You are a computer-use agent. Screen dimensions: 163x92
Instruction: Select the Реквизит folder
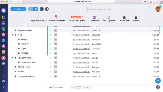point(24,44)
